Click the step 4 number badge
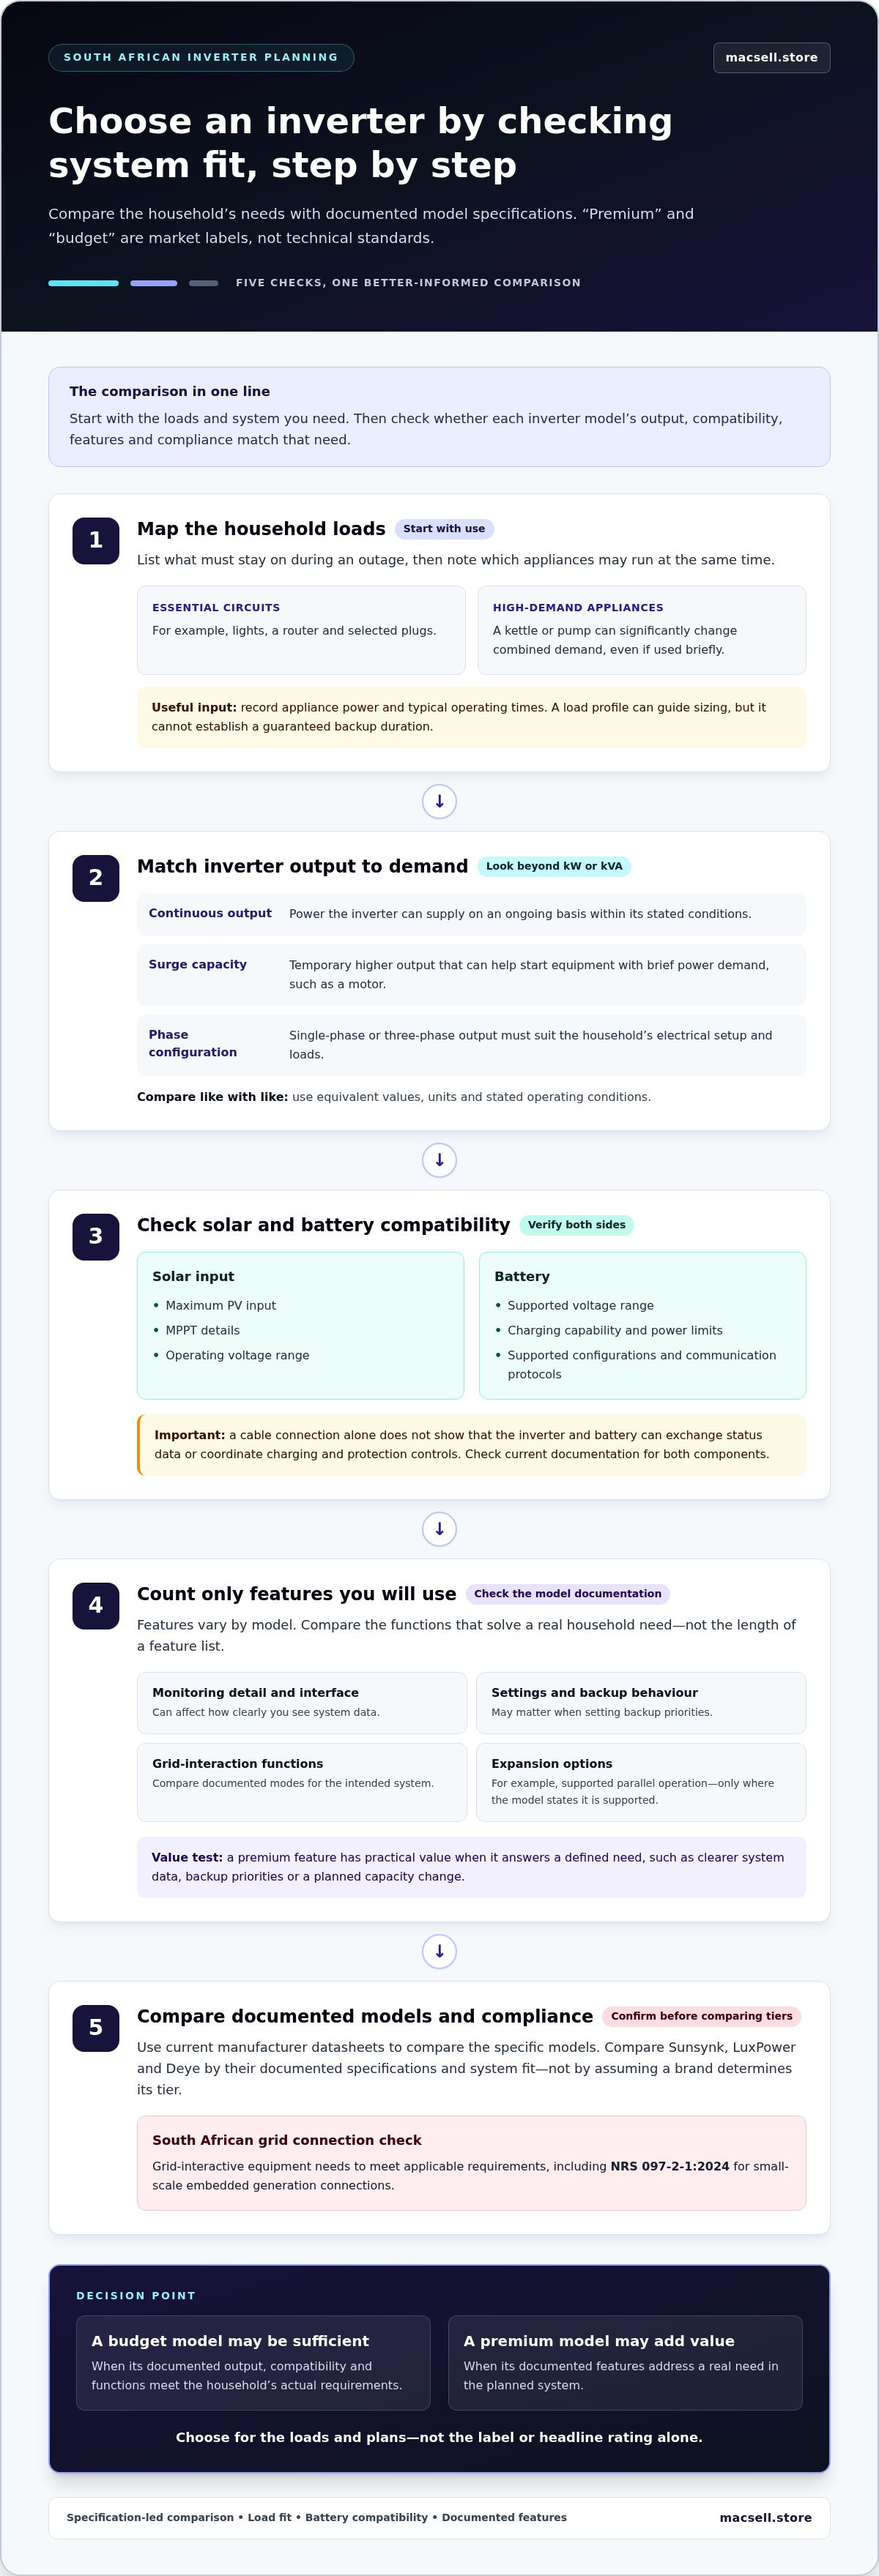 pyautogui.click(x=96, y=1606)
